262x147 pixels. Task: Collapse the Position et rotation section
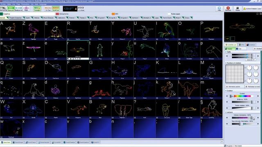pos(226,63)
